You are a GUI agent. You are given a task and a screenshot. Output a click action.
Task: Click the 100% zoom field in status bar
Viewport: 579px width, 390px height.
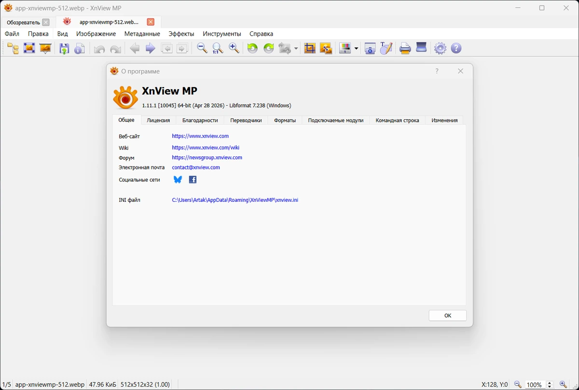[x=536, y=385]
